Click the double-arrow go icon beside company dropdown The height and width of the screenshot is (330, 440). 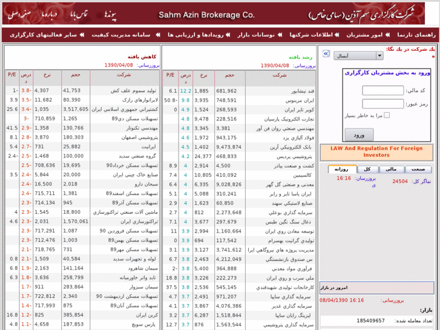pyautogui.click(x=326, y=54)
